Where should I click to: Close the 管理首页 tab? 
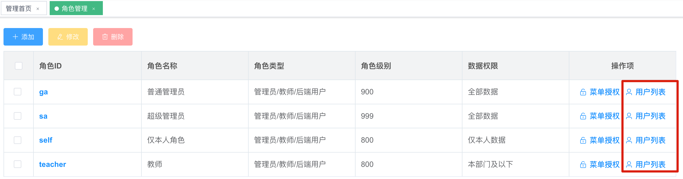coord(38,9)
